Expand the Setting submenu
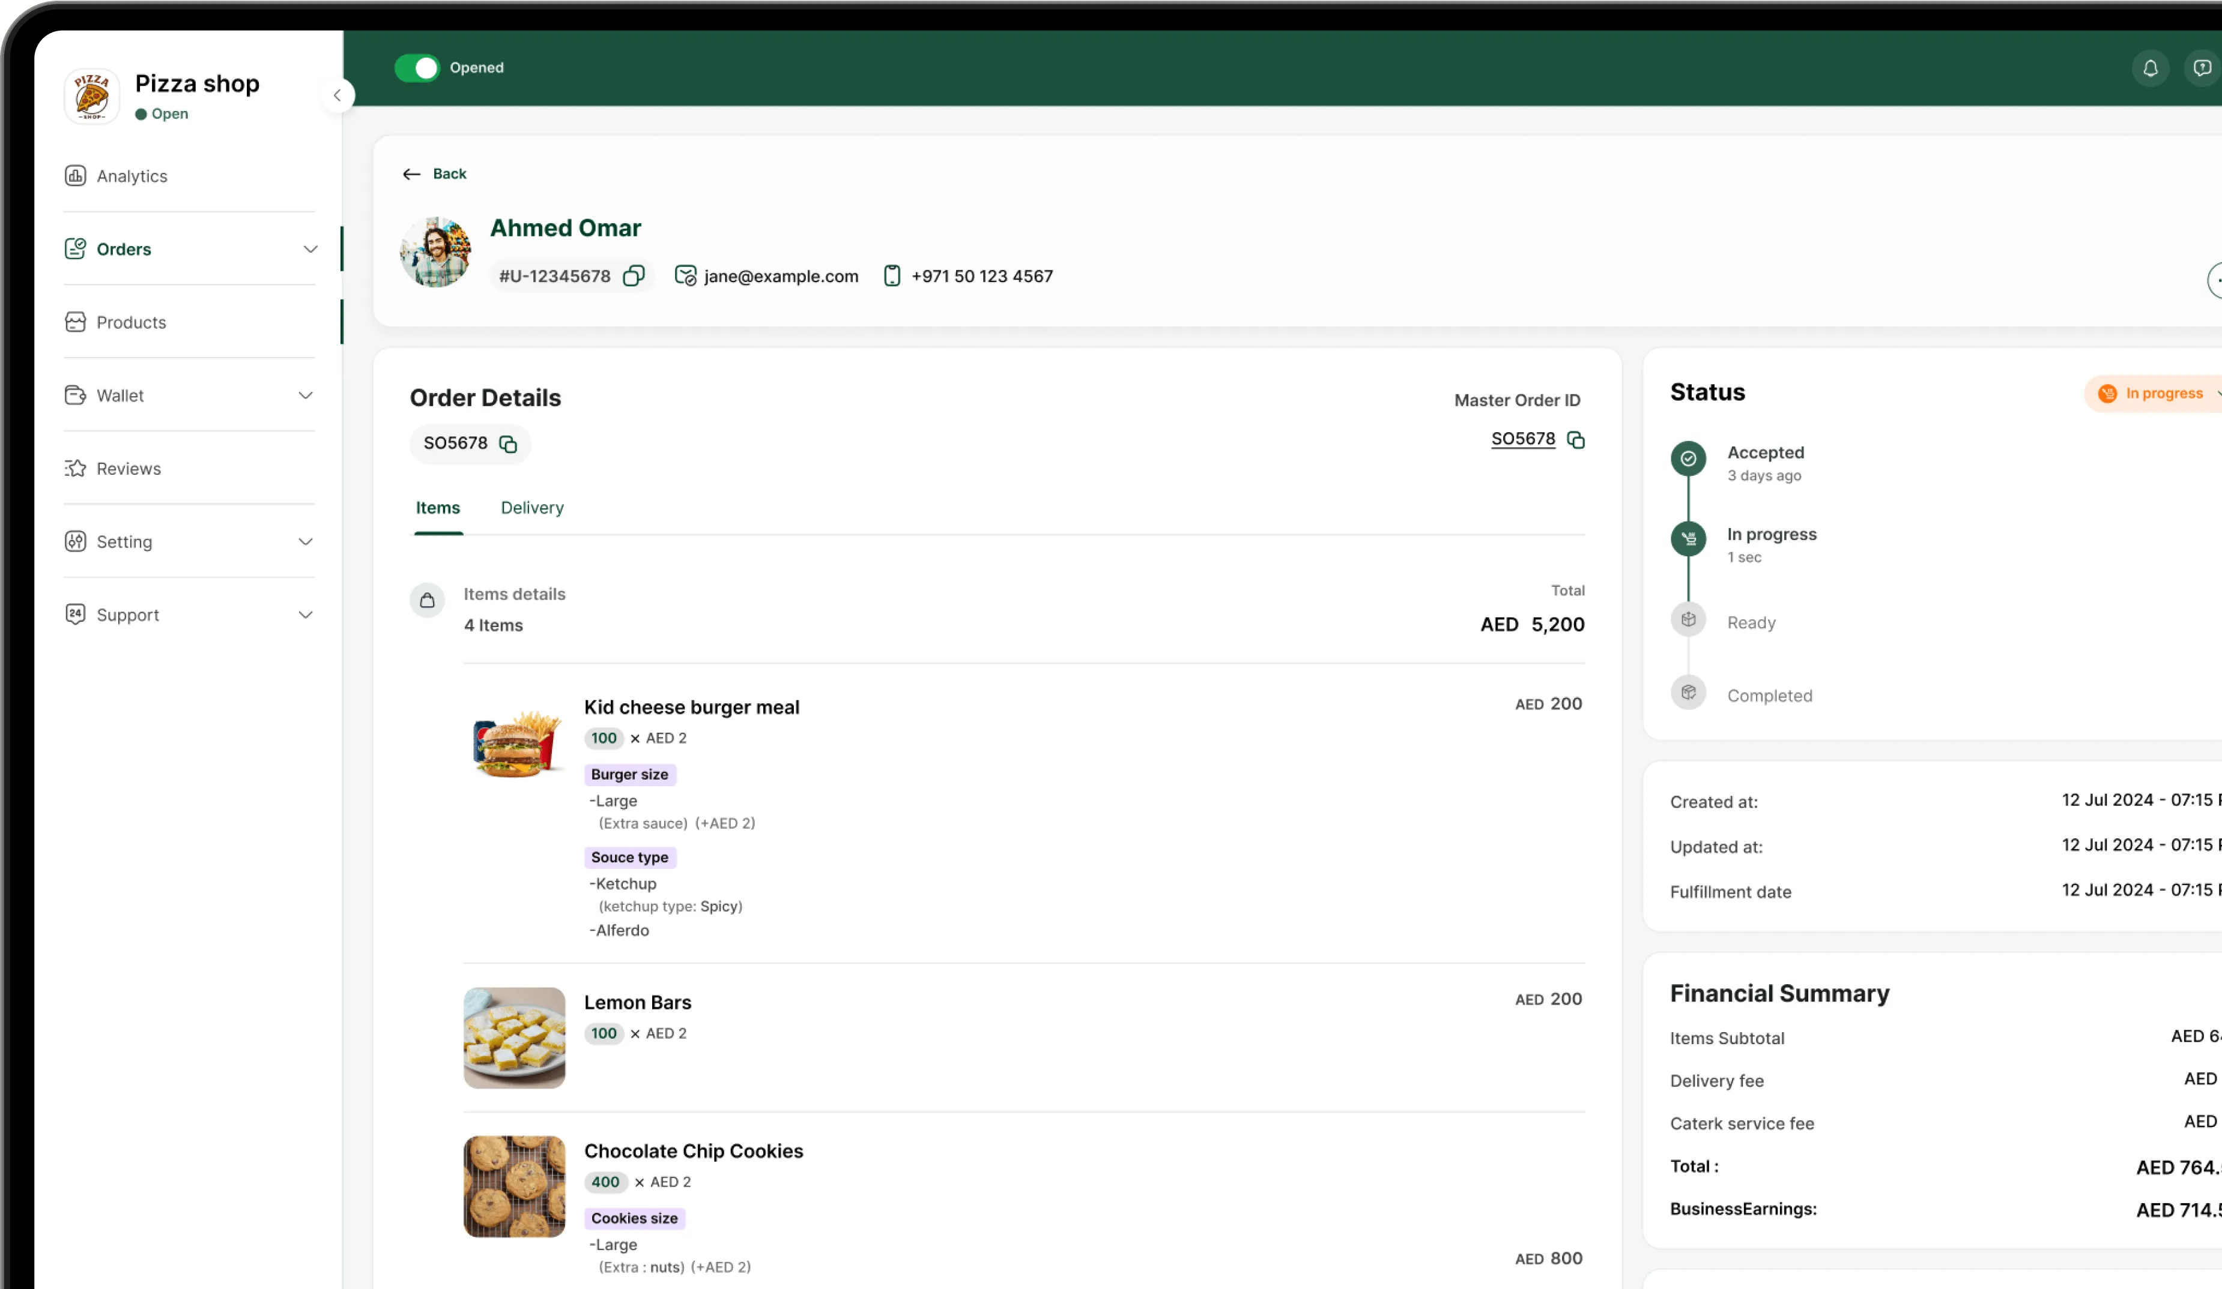Viewport: 2222px width, 1289px height. coord(305,542)
